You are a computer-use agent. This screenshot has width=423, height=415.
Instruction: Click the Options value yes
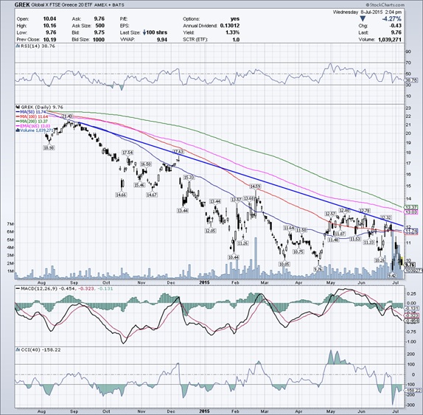(x=234, y=19)
